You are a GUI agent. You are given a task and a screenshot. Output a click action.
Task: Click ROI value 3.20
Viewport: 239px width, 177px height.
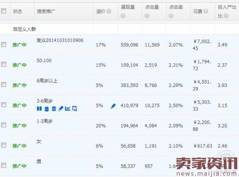(x=222, y=126)
